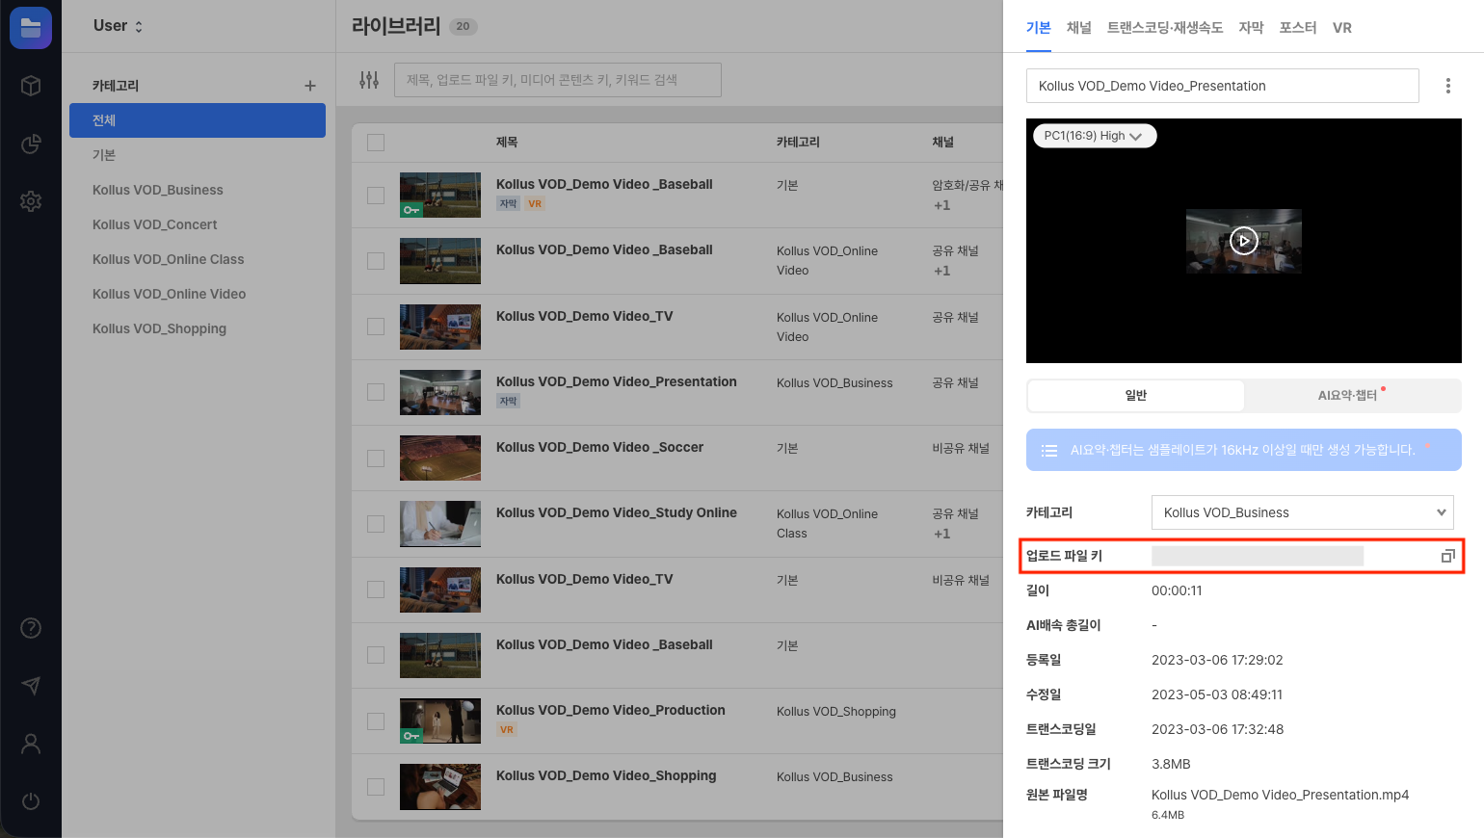The height and width of the screenshot is (838, 1484).
Task: Click the library folder icon in sidebar
Action: (31, 28)
